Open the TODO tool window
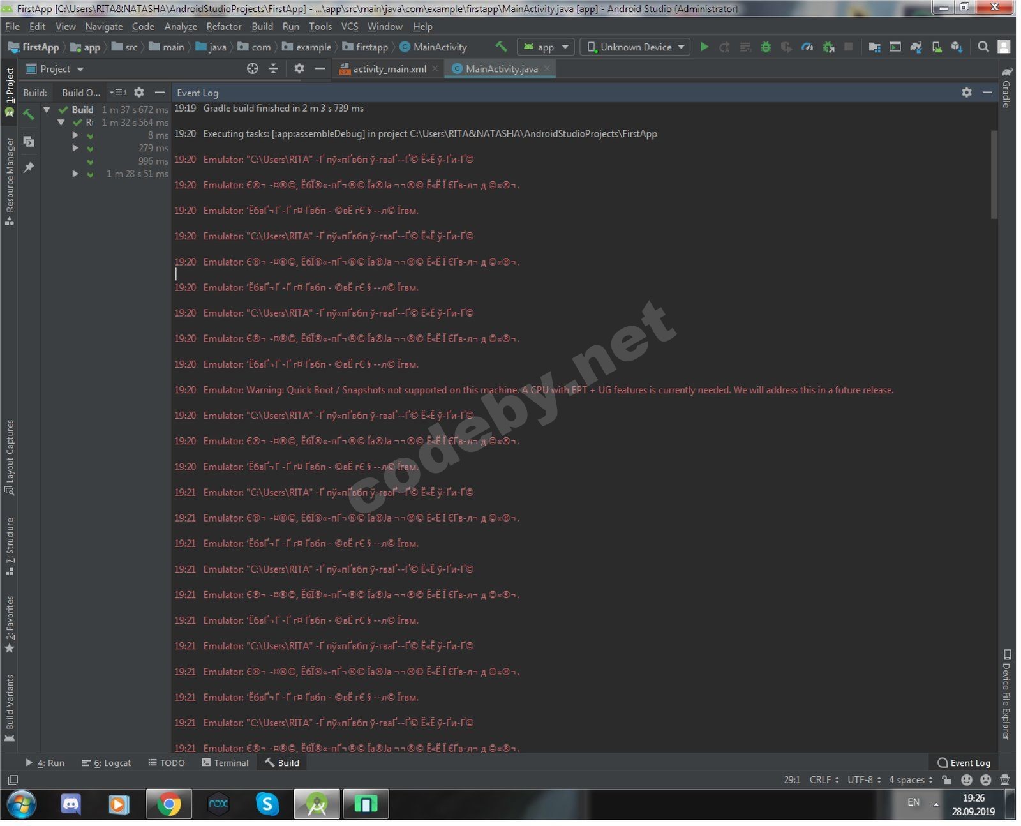Image resolution: width=1021 pixels, height=826 pixels. pyautogui.click(x=167, y=763)
